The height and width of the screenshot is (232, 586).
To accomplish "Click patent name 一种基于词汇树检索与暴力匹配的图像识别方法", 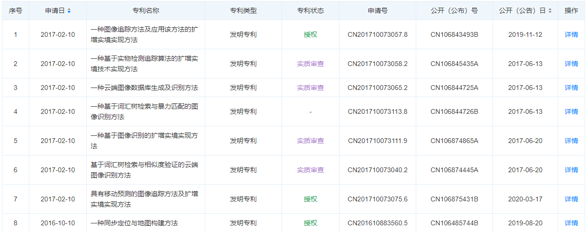I will (x=144, y=111).
